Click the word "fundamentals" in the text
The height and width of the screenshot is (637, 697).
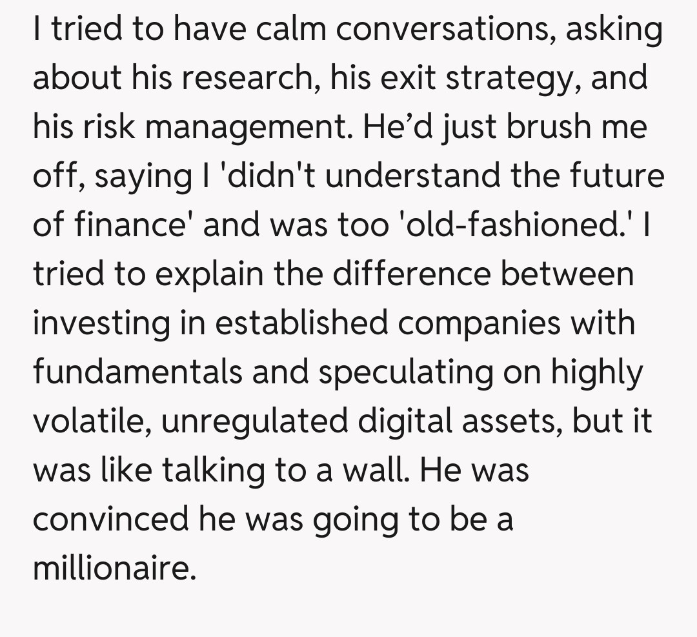point(137,372)
